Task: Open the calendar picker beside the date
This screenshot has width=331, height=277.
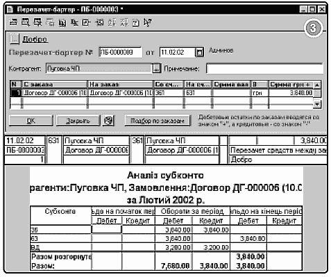Action: [x=200, y=52]
